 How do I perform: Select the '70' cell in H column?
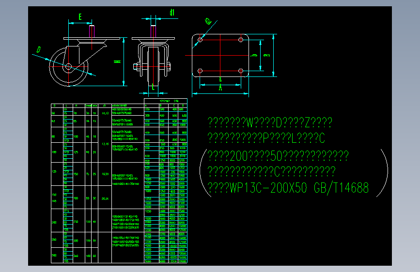click(x=75, y=113)
